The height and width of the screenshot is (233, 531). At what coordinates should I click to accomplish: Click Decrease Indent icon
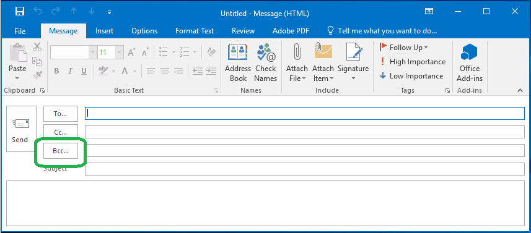[198, 71]
